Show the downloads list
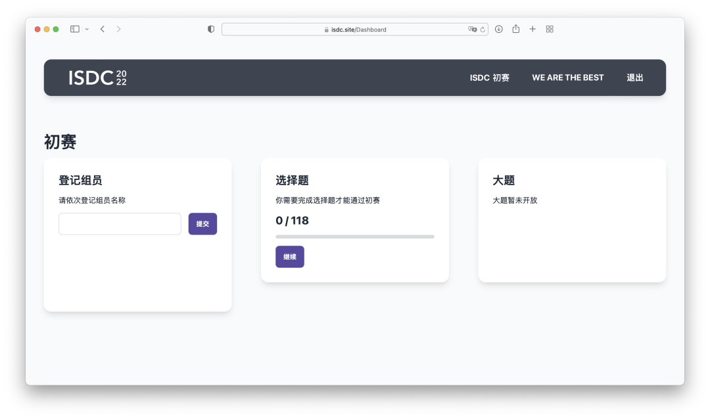Image resolution: width=710 pixels, height=419 pixels. (x=499, y=29)
